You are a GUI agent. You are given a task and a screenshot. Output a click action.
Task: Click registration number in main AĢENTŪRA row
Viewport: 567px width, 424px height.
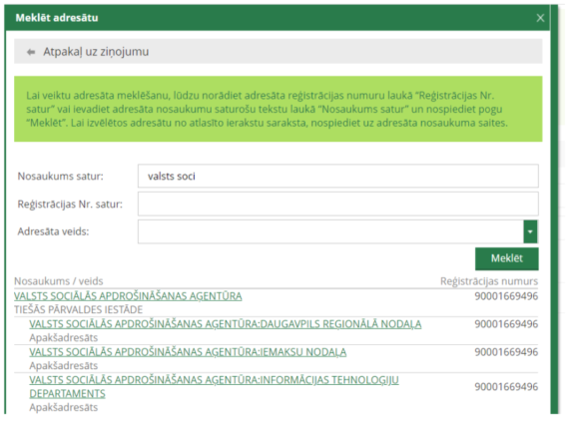pos(506,296)
